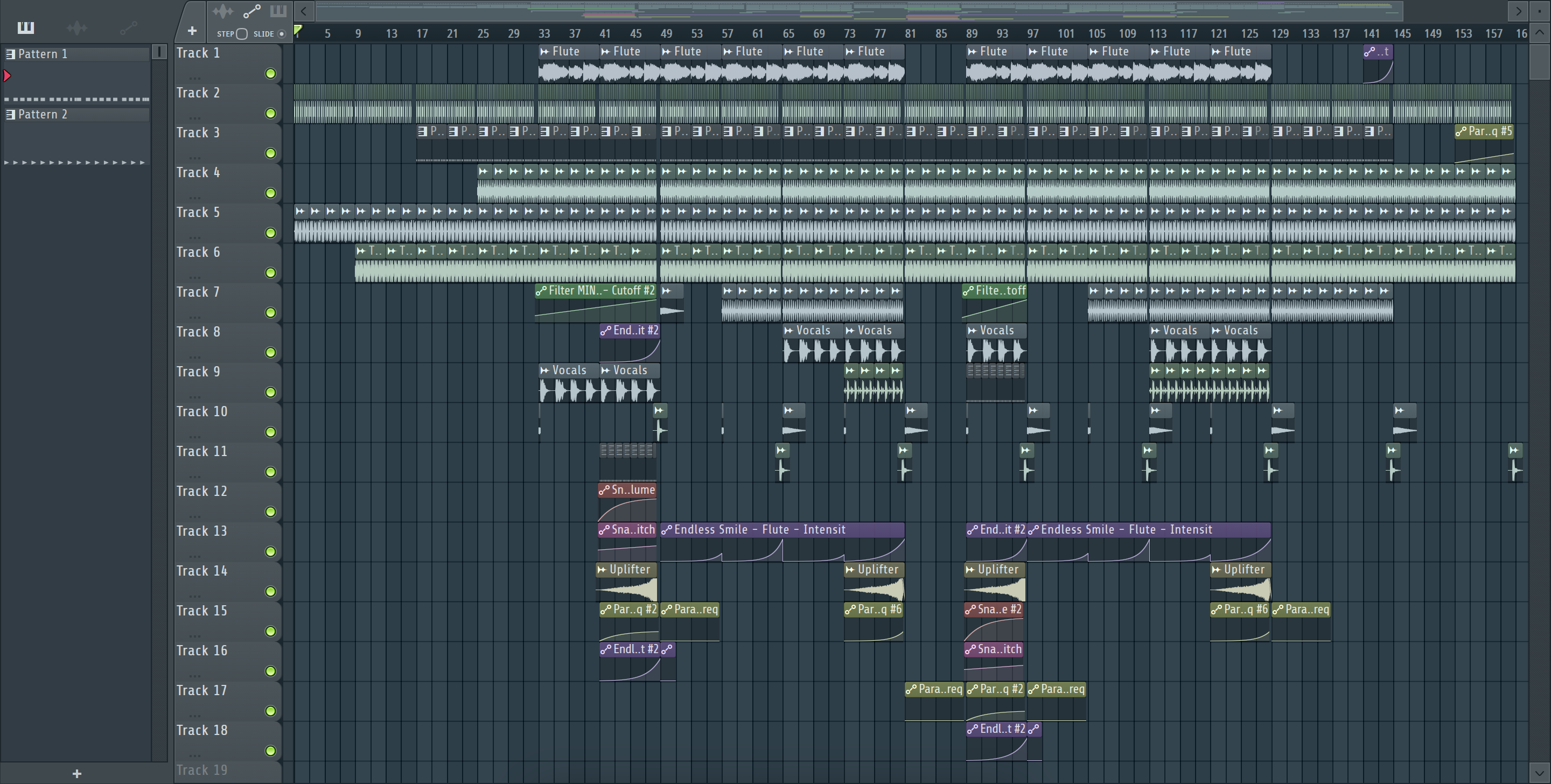1551x784 pixels.
Task: Show audio clips in the picker panel
Action: (x=77, y=27)
